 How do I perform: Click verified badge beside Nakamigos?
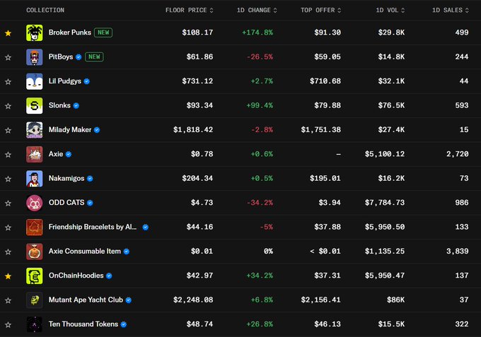[x=90, y=179]
